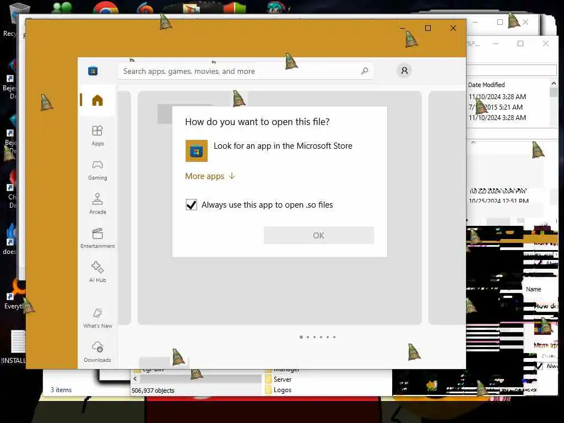Click the 506,937 objects status text

pyautogui.click(x=153, y=391)
